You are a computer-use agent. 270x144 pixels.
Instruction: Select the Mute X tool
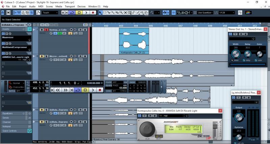click(x=125, y=13)
